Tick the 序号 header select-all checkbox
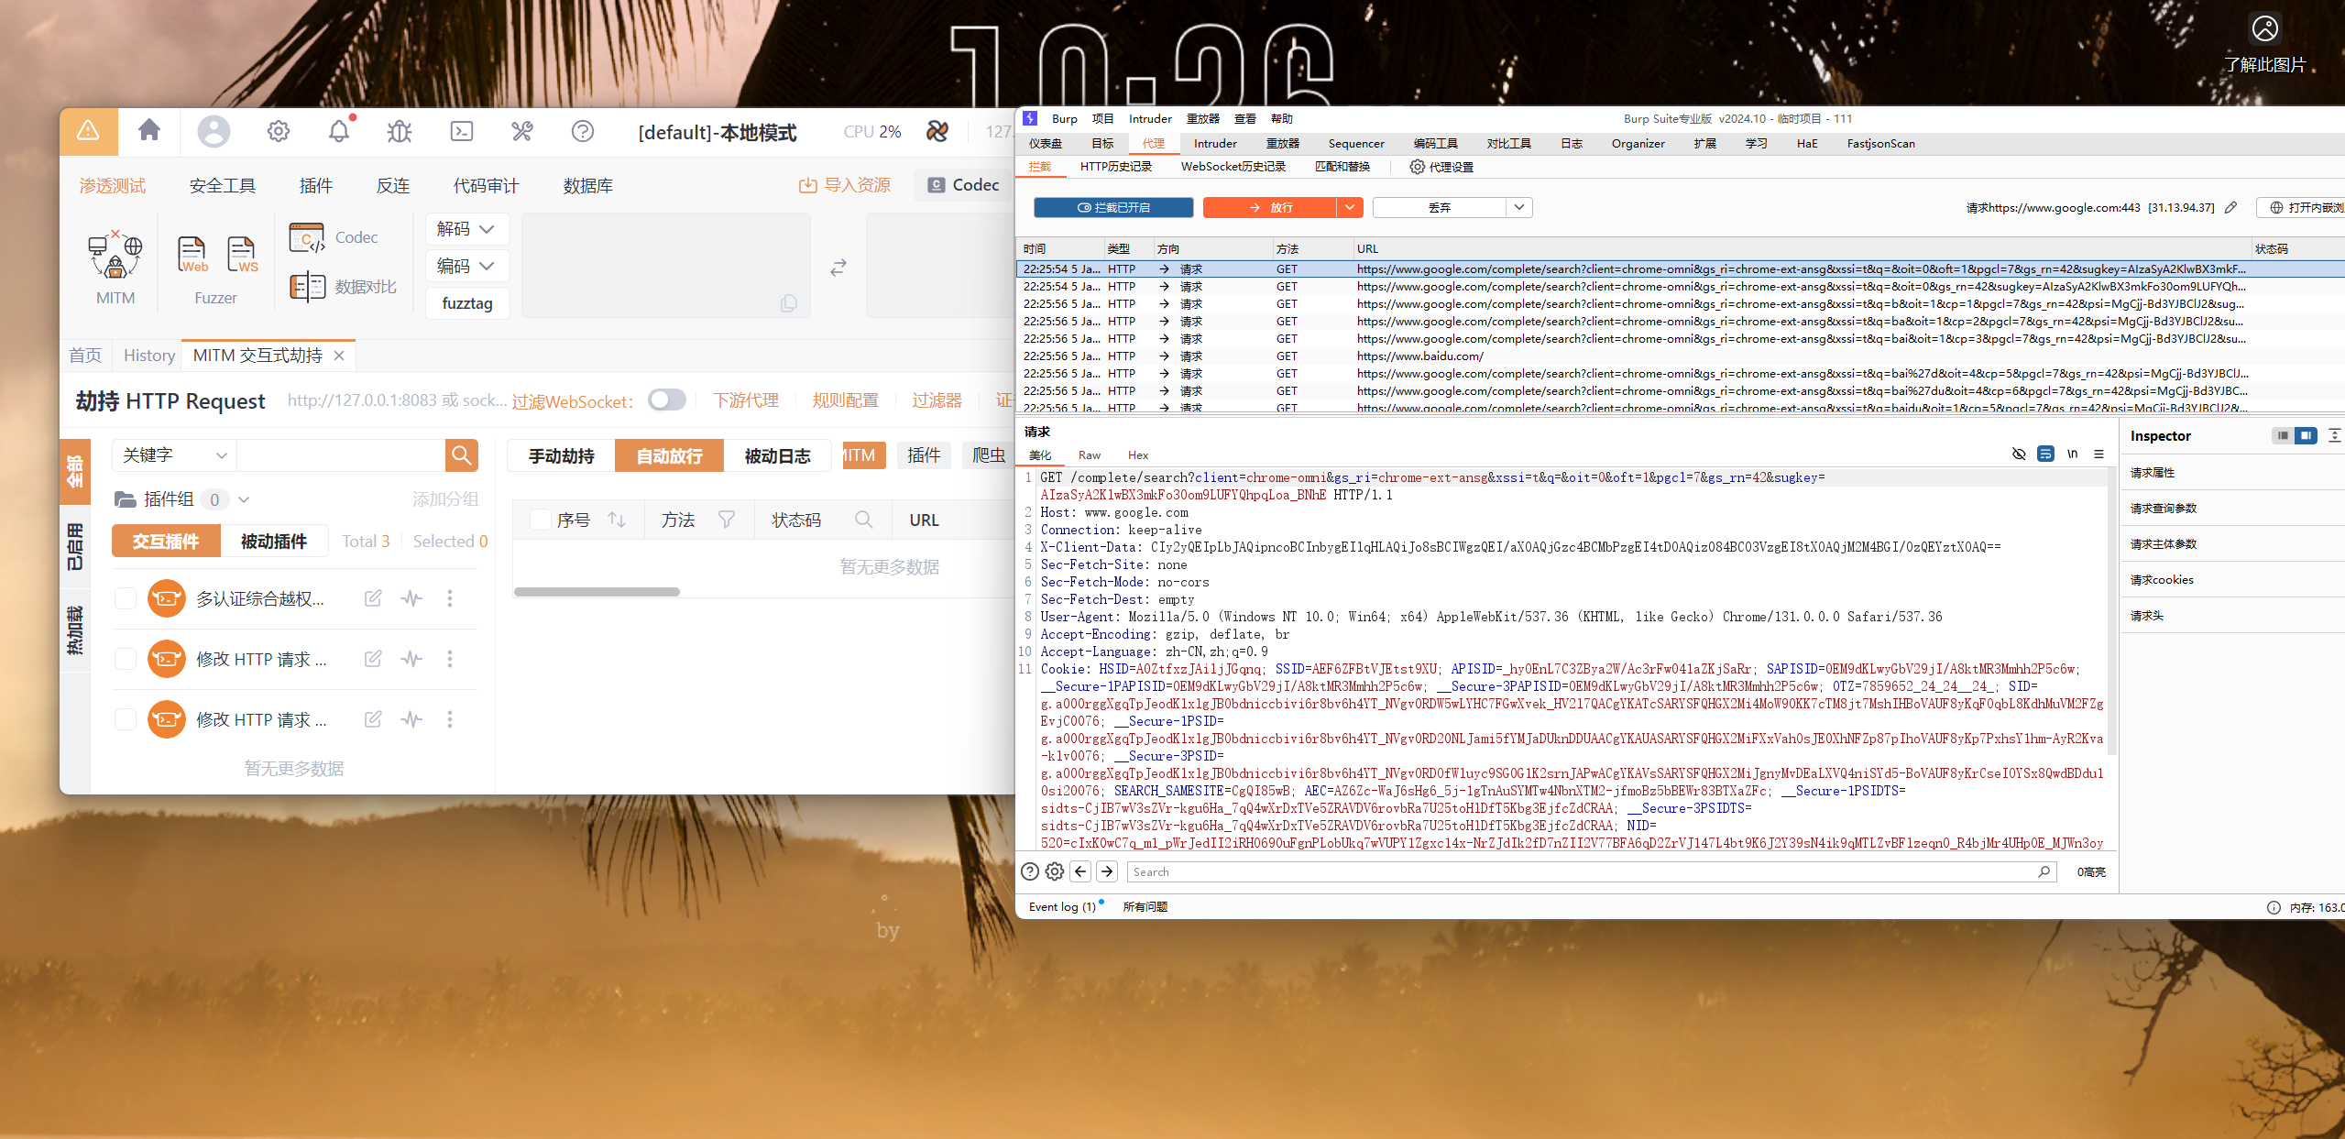 (541, 520)
